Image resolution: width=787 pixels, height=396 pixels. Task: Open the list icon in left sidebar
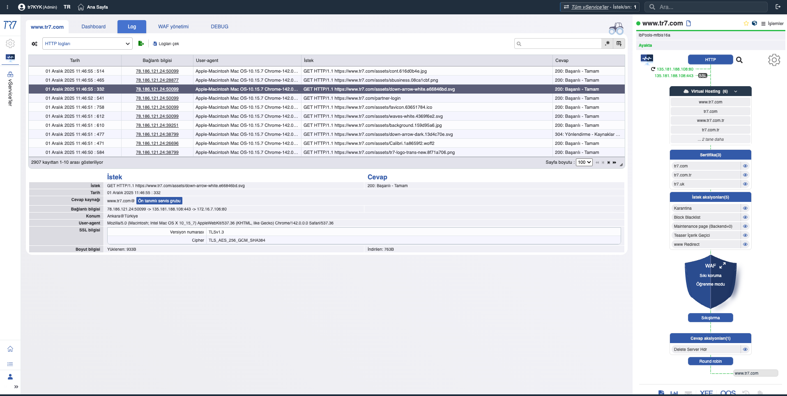pos(10,364)
